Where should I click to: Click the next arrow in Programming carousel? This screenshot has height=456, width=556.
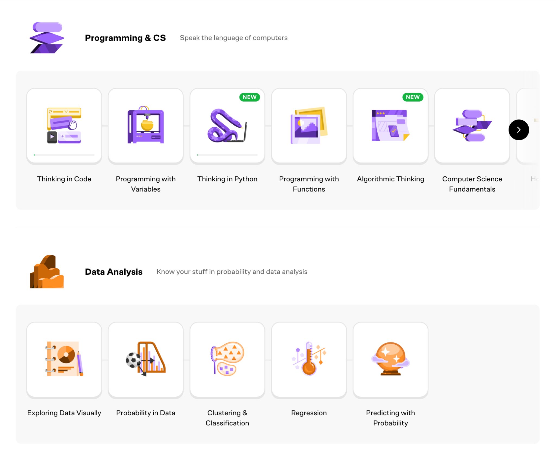pyautogui.click(x=519, y=130)
